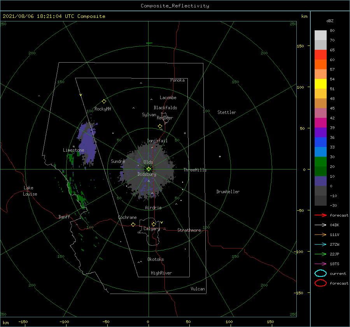350x327 pixels.
Task: Click the 60 dBZ orange swatch
Action: point(320,64)
